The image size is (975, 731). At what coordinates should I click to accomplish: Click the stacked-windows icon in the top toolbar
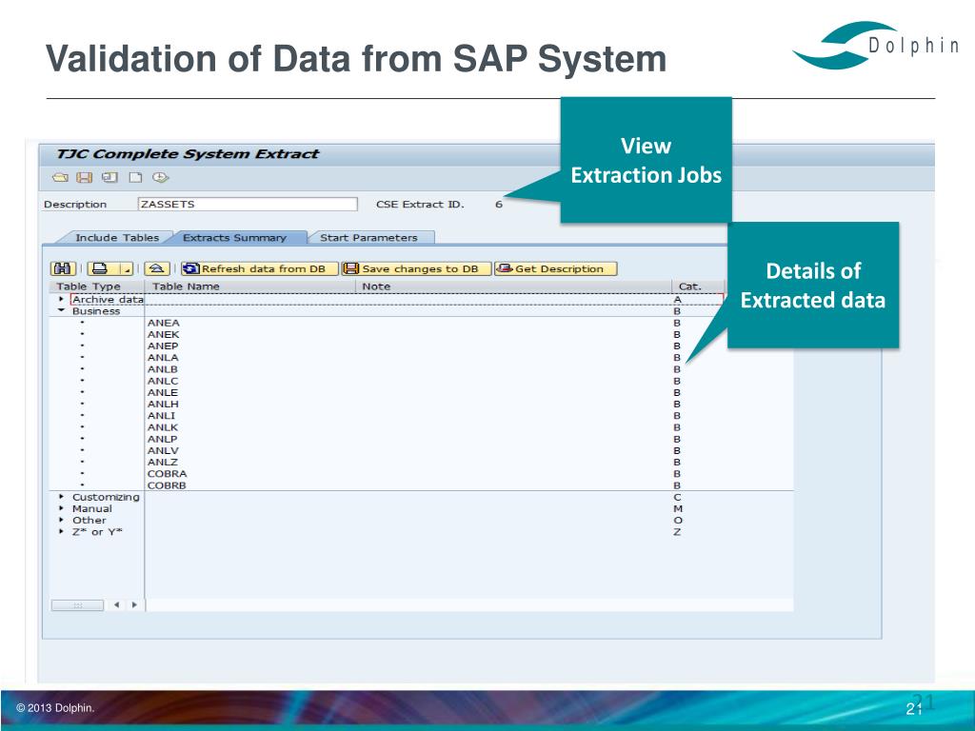[x=110, y=178]
